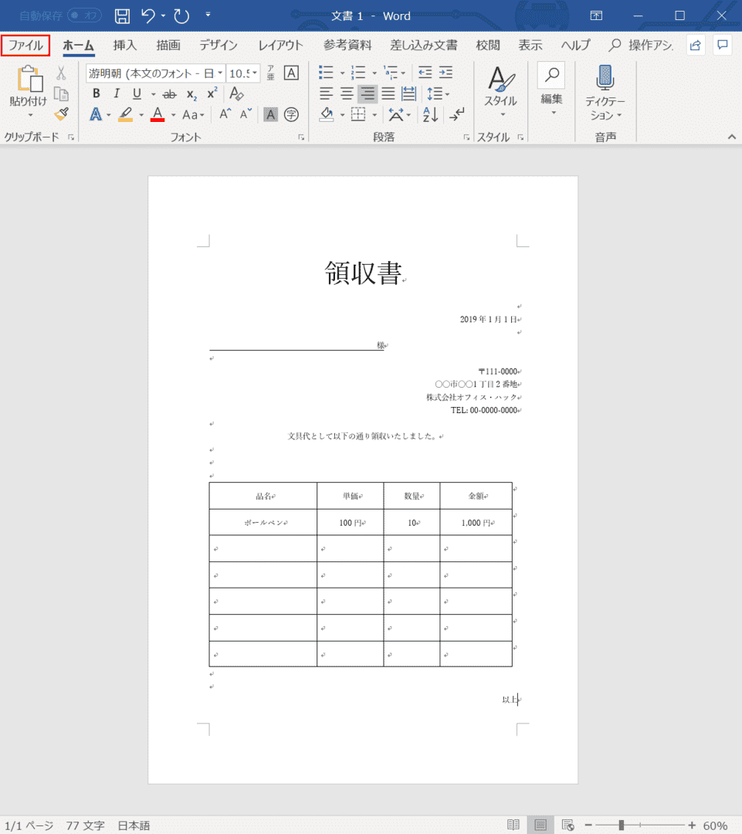The height and width of the screenshot is (834, 742).
Task: Switch to the デザイン tab
Action: (x=219, y=46)
